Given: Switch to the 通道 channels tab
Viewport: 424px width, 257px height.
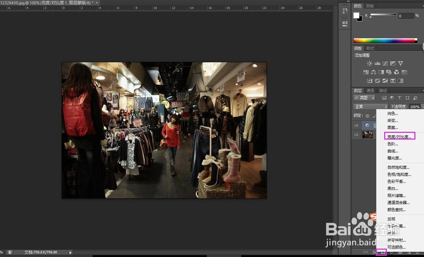Looking at the screenshot, I should pyautogui.click(x=370, y=90).
